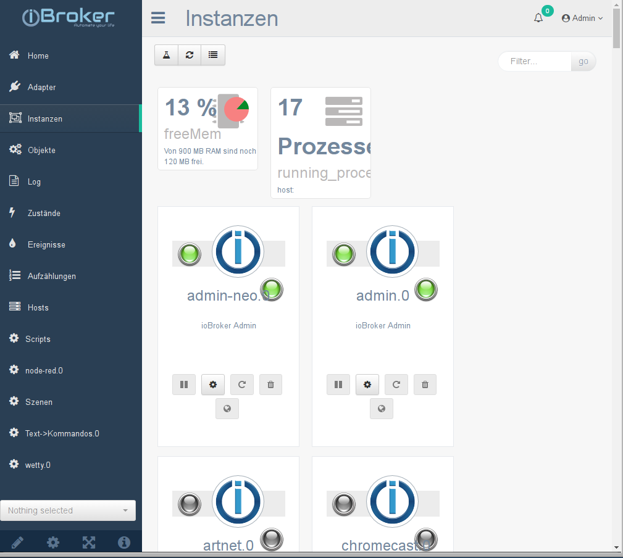Click the page vertical scrollbar thumb
Viewport: 623px width, 558px height.
click(x=616, y=28)
